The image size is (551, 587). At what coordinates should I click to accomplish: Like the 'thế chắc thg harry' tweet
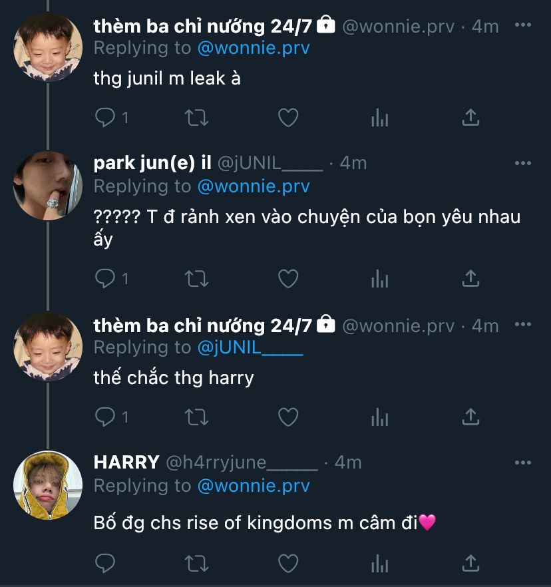point(287,417)
